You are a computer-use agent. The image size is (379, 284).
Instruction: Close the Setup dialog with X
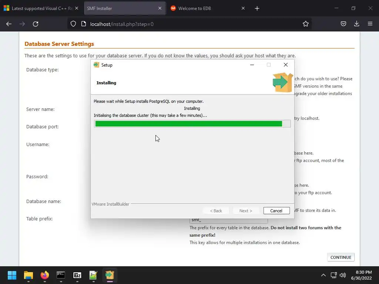coord(286,65)
